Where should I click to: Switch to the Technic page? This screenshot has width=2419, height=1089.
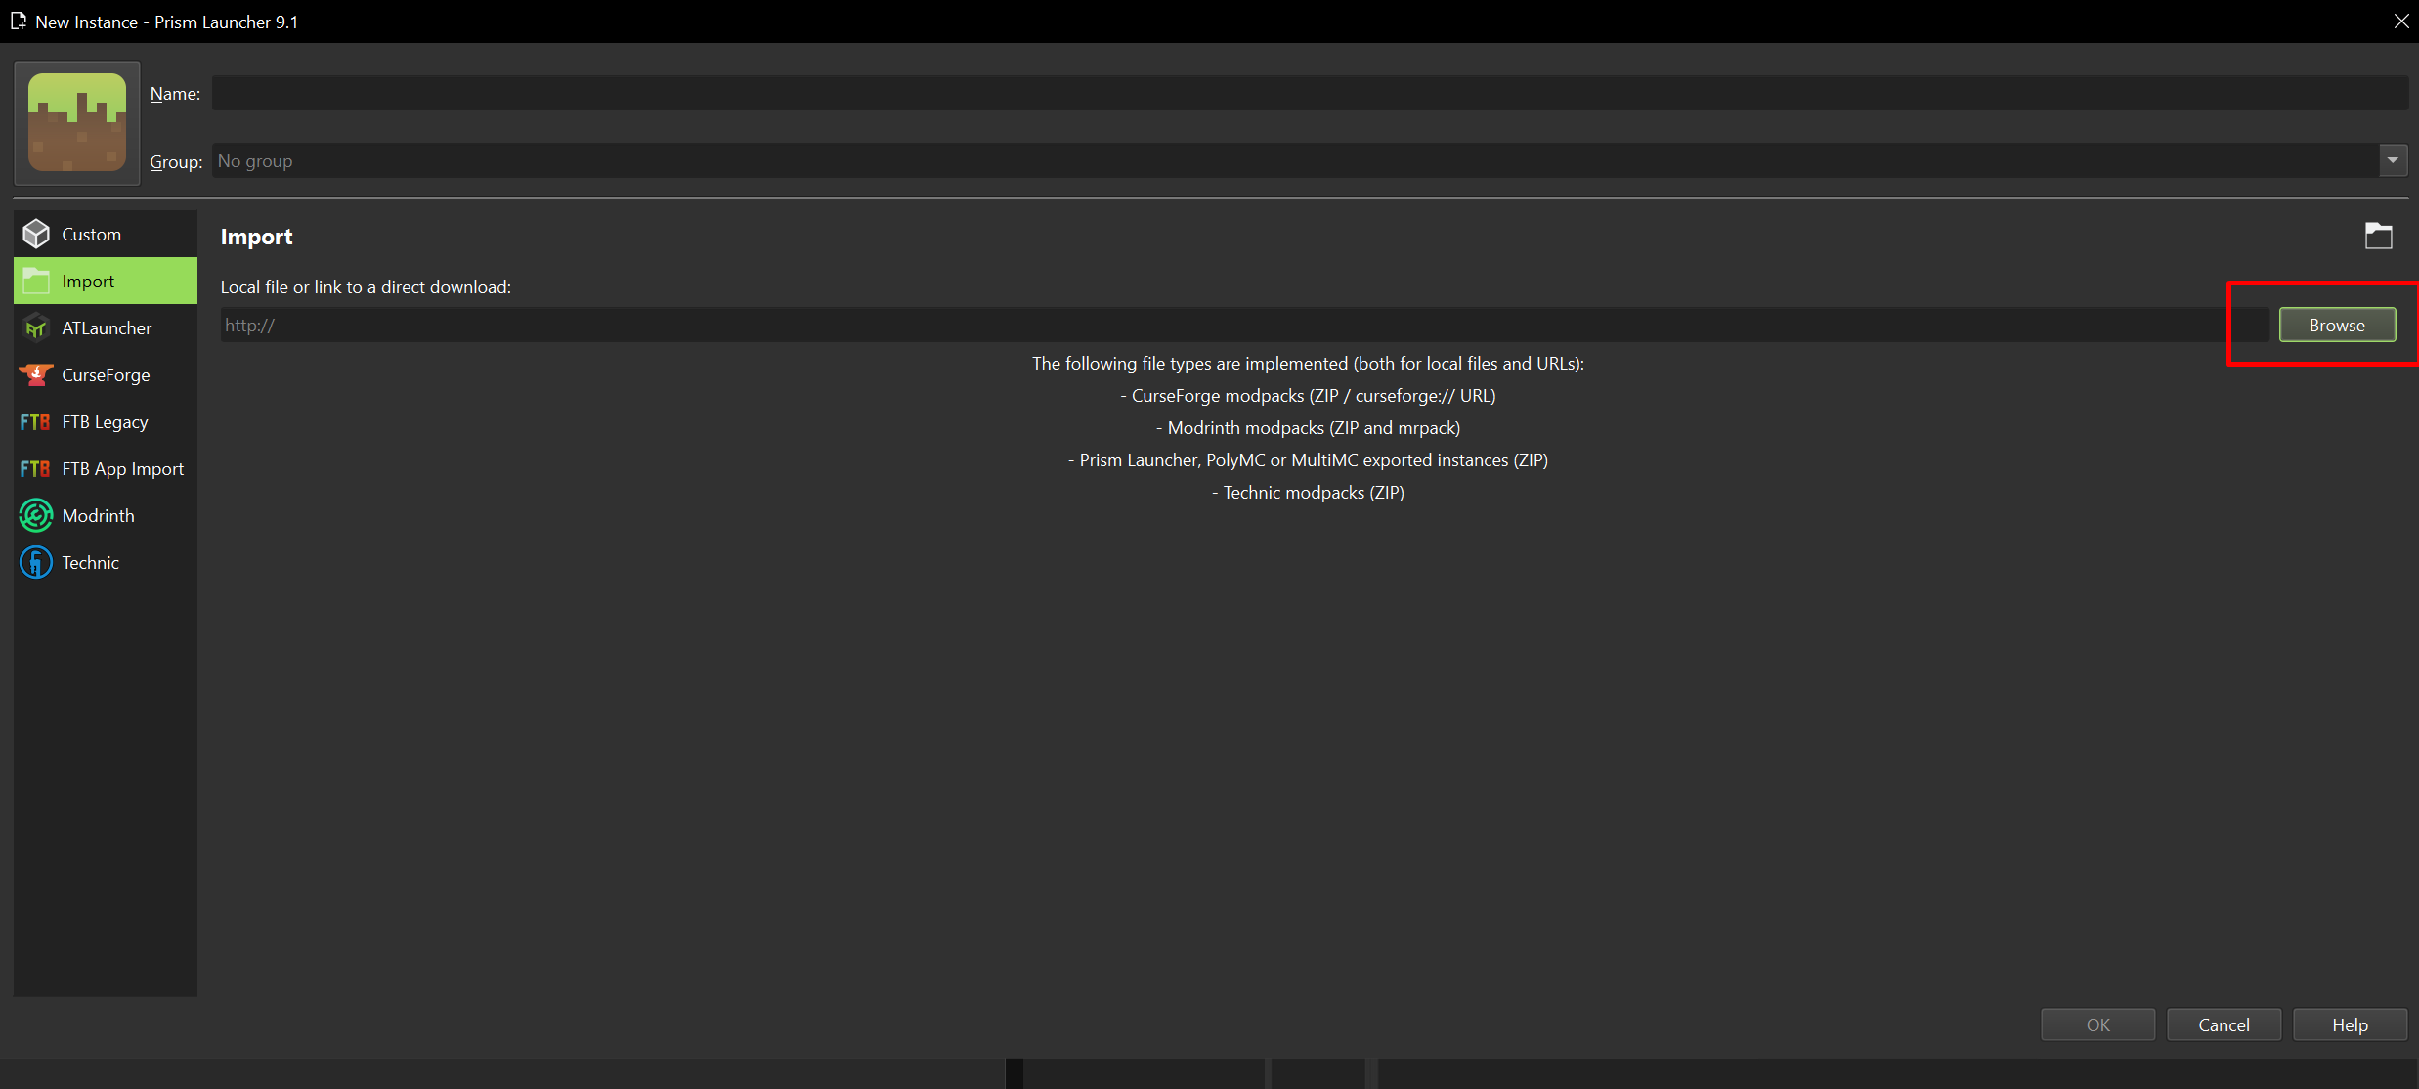tap(90, 563)
